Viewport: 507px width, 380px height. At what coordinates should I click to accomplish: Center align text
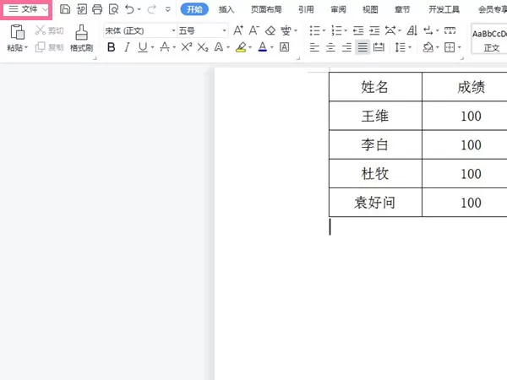(330, 47)
